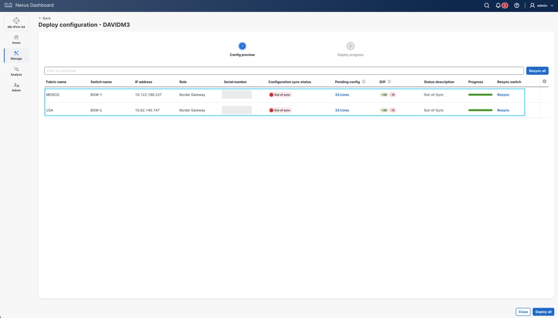Go to Home in sidebar
The height and width of the screenshot is (318, 558).
pos(16,40)
